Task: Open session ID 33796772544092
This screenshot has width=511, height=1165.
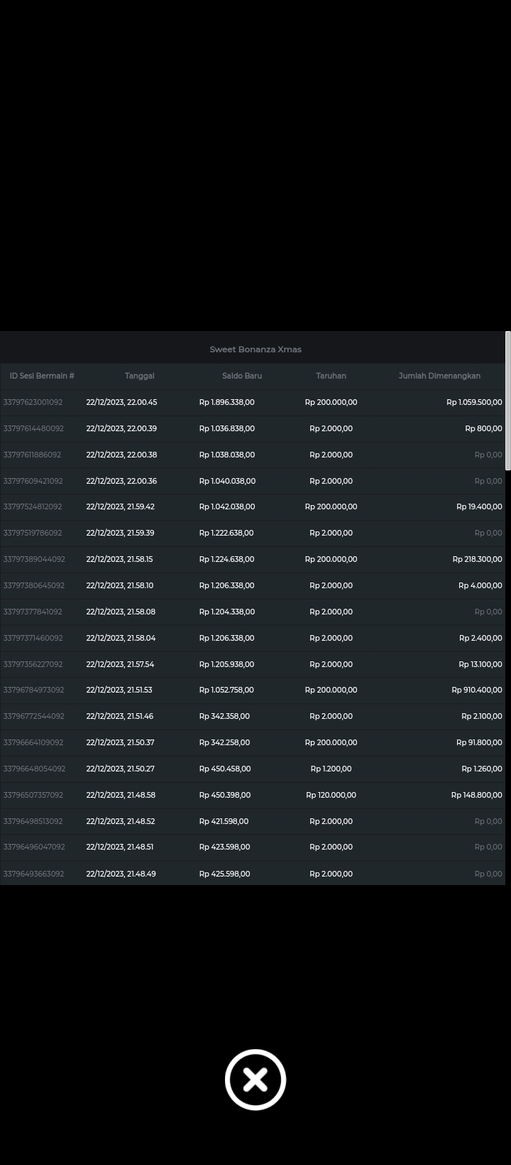Action: point(33,716)
